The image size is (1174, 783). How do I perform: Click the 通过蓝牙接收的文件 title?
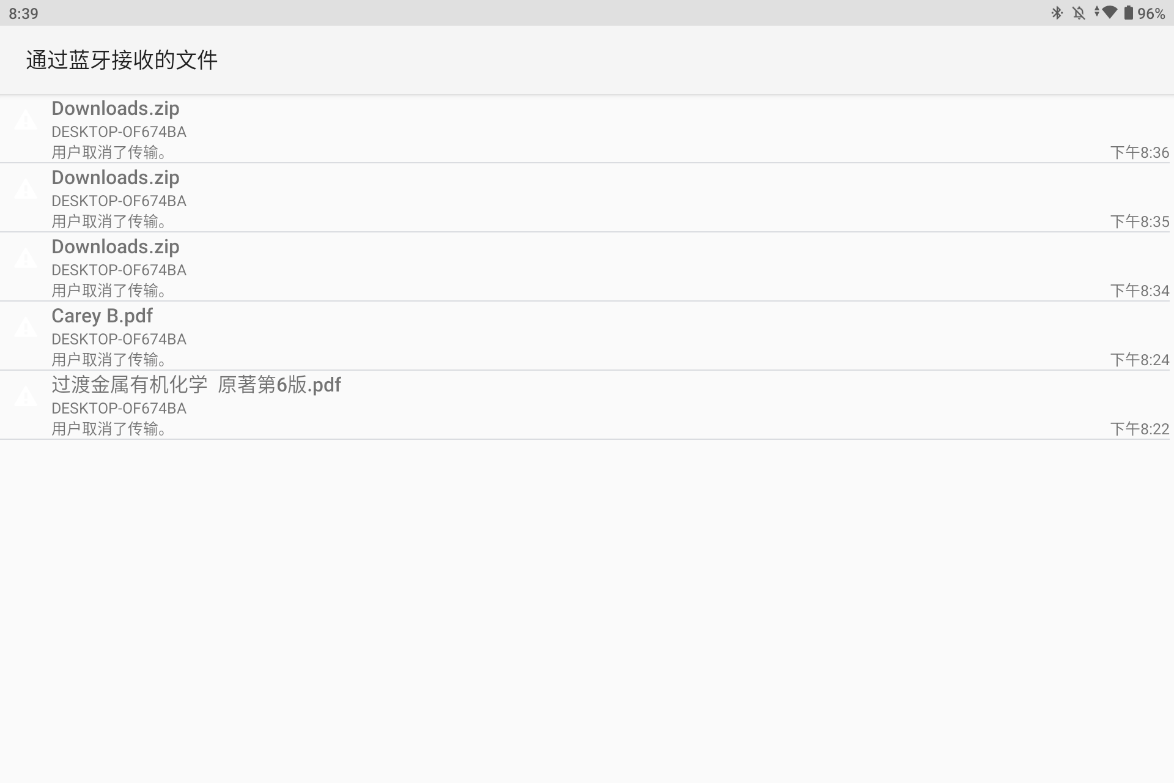(x=122, y=60)
